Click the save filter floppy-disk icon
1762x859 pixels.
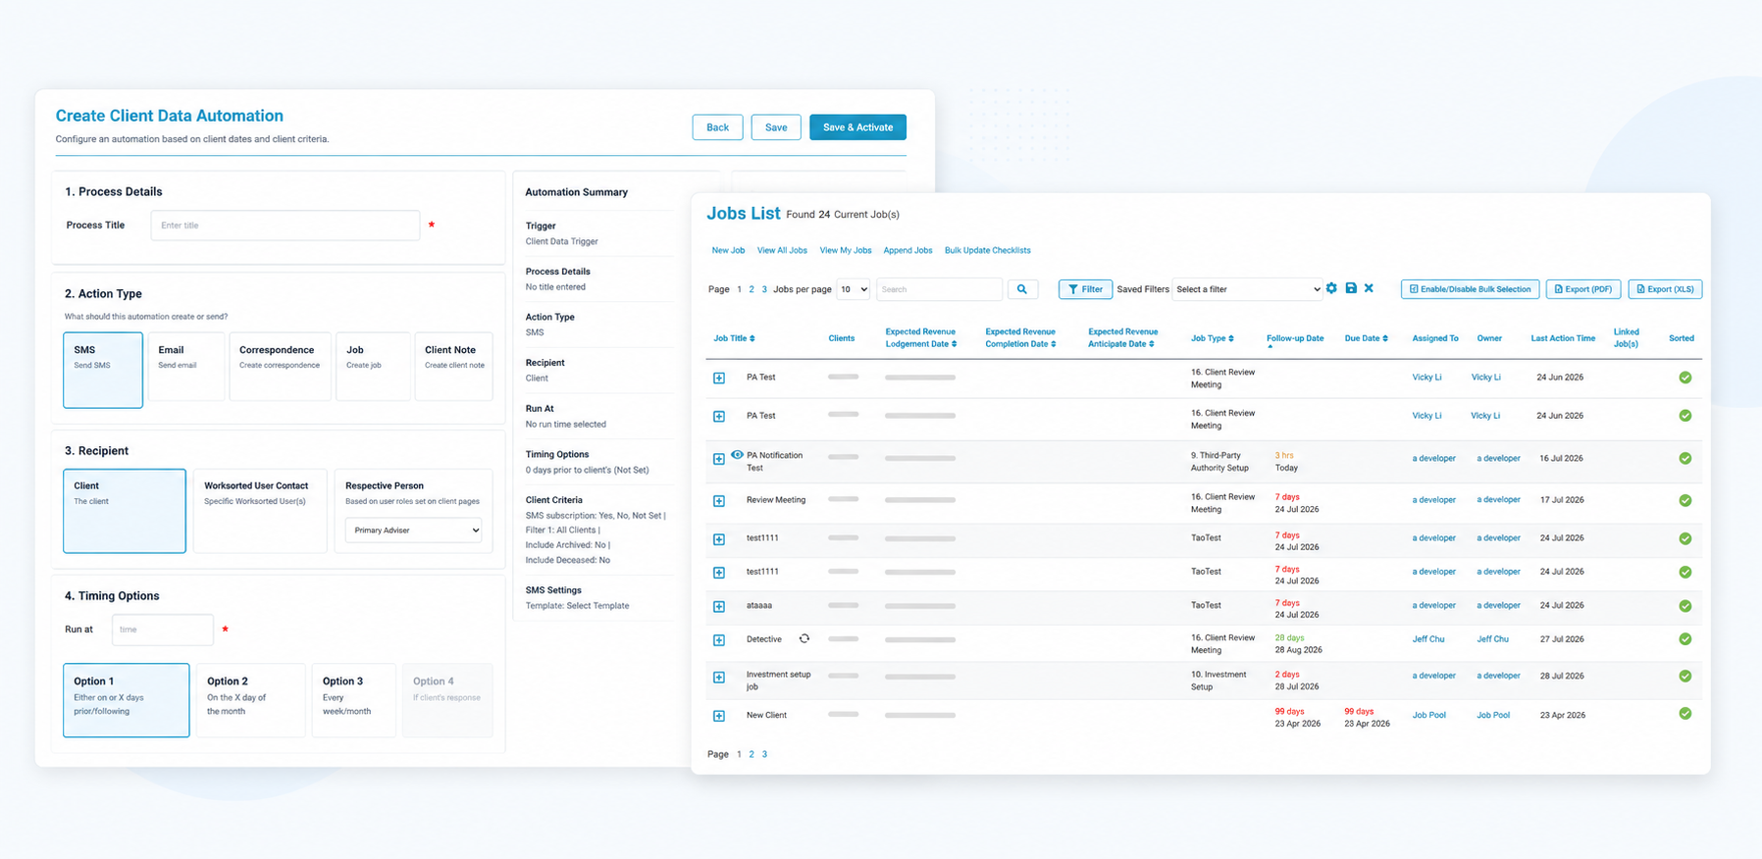(1351, 288)
